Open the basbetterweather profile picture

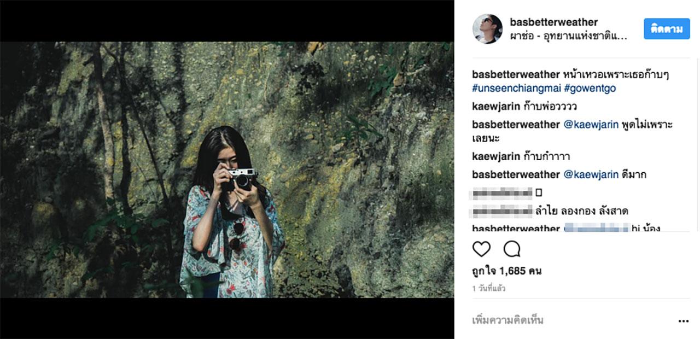pyautogui.click(x=487, y=29)
